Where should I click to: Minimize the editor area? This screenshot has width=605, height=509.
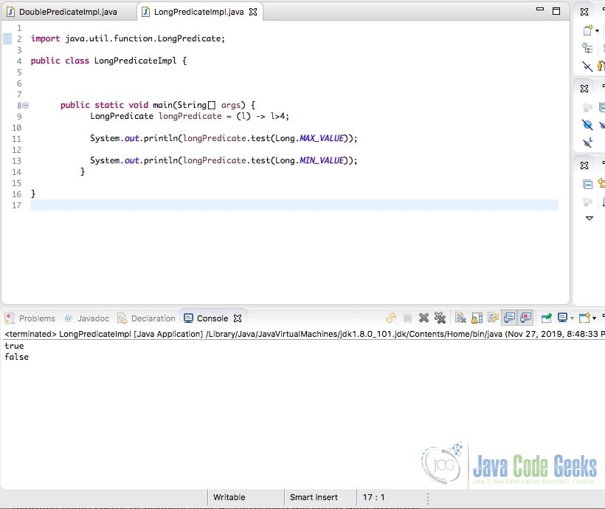[x=540, y=9]
